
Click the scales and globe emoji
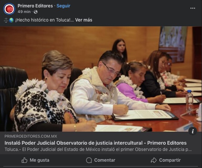(9, 20)
